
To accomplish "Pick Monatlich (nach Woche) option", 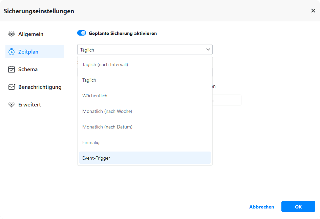I will click(x=107, y=111).
